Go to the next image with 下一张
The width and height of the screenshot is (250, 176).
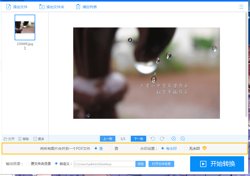coord(138,139)
